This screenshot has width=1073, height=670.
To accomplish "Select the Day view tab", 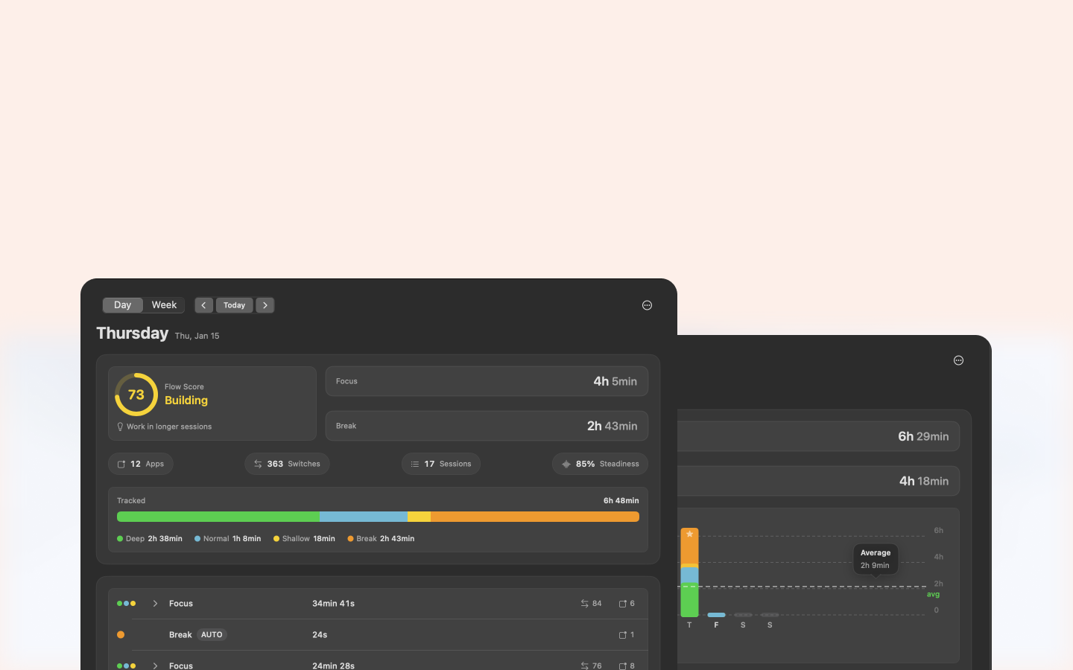I will (x=122, y=304).
